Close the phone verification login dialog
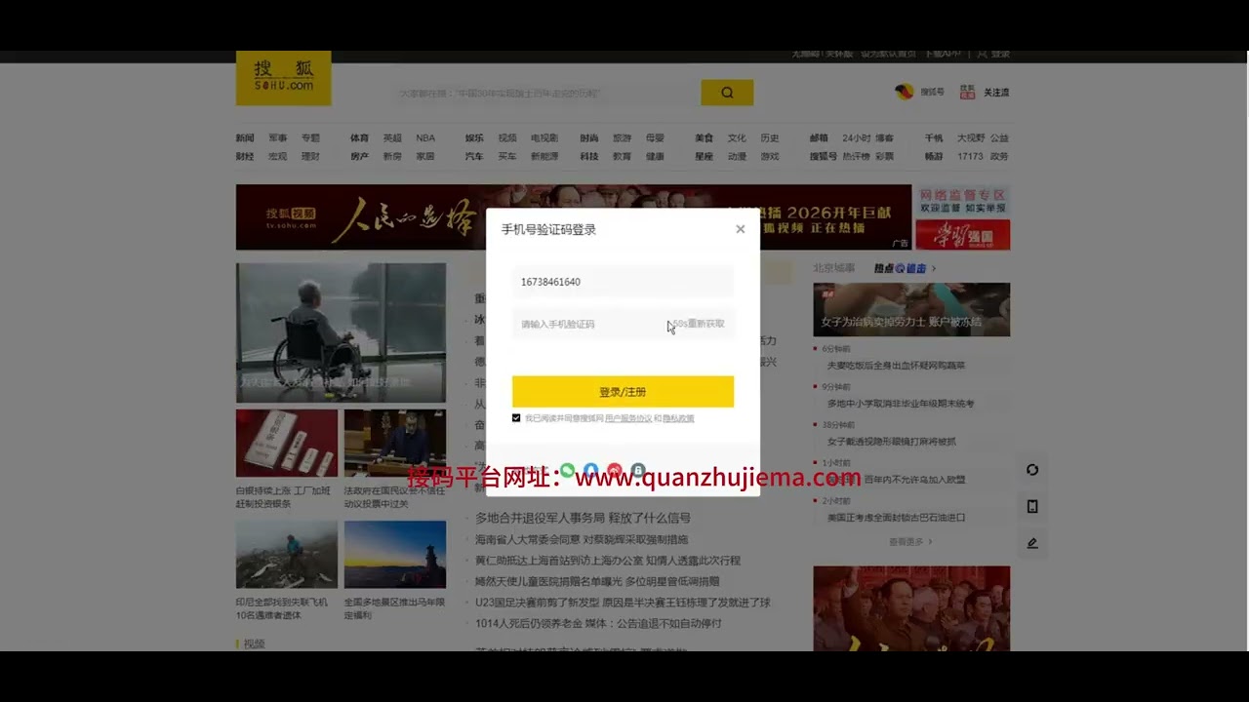The height and width of the screenshot is (702, 1249). pos(740,229)
